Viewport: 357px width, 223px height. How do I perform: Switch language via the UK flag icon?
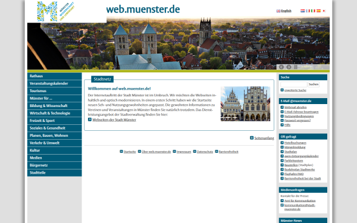coord(278,11)
